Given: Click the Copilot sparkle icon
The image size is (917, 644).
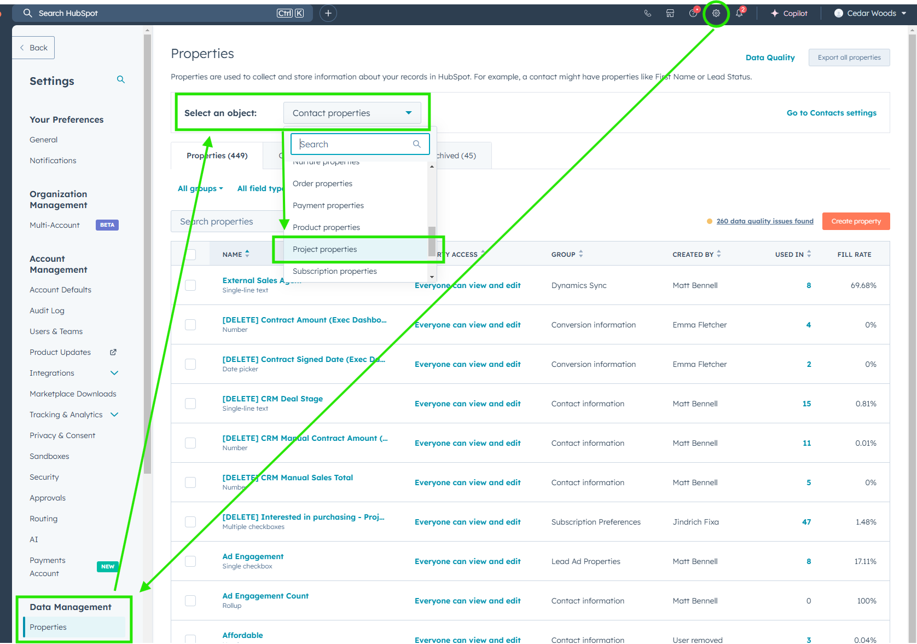Looking at the screenshot, I should [775, 13].
